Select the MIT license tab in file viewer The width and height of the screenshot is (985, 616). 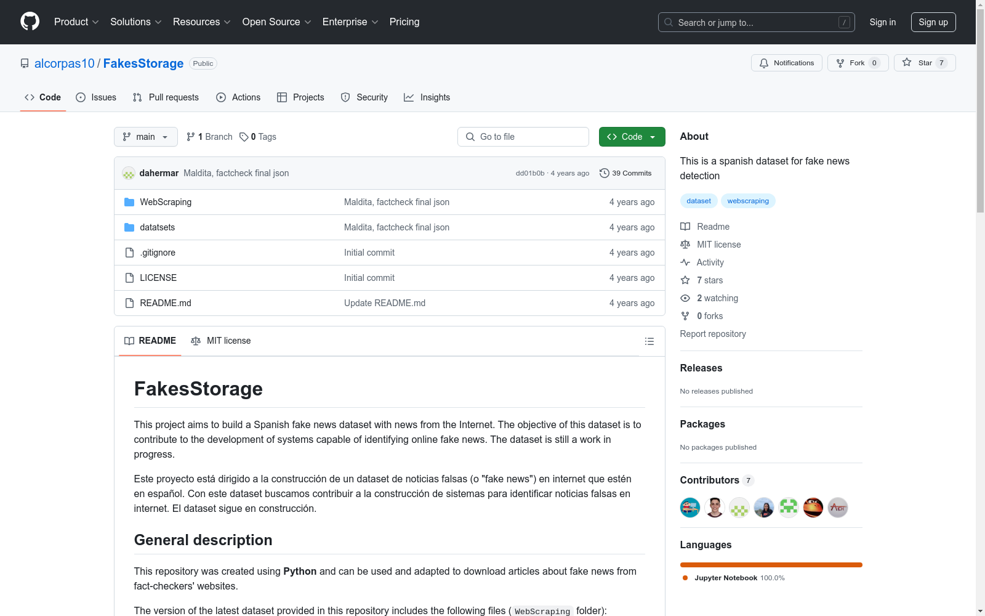click(x=221, y=341)
